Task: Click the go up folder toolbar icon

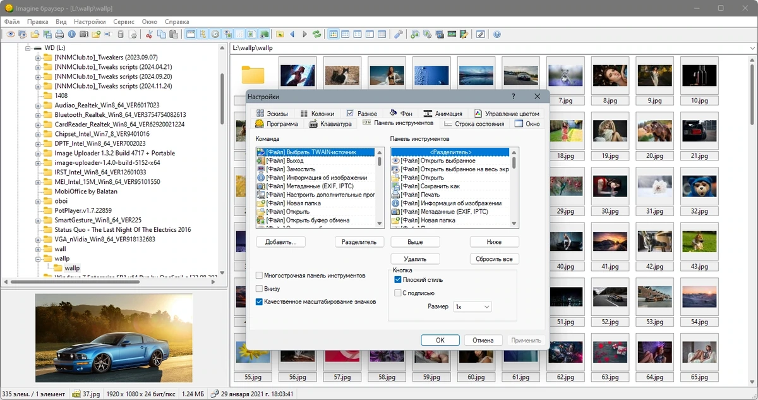Action: point(280,34)
